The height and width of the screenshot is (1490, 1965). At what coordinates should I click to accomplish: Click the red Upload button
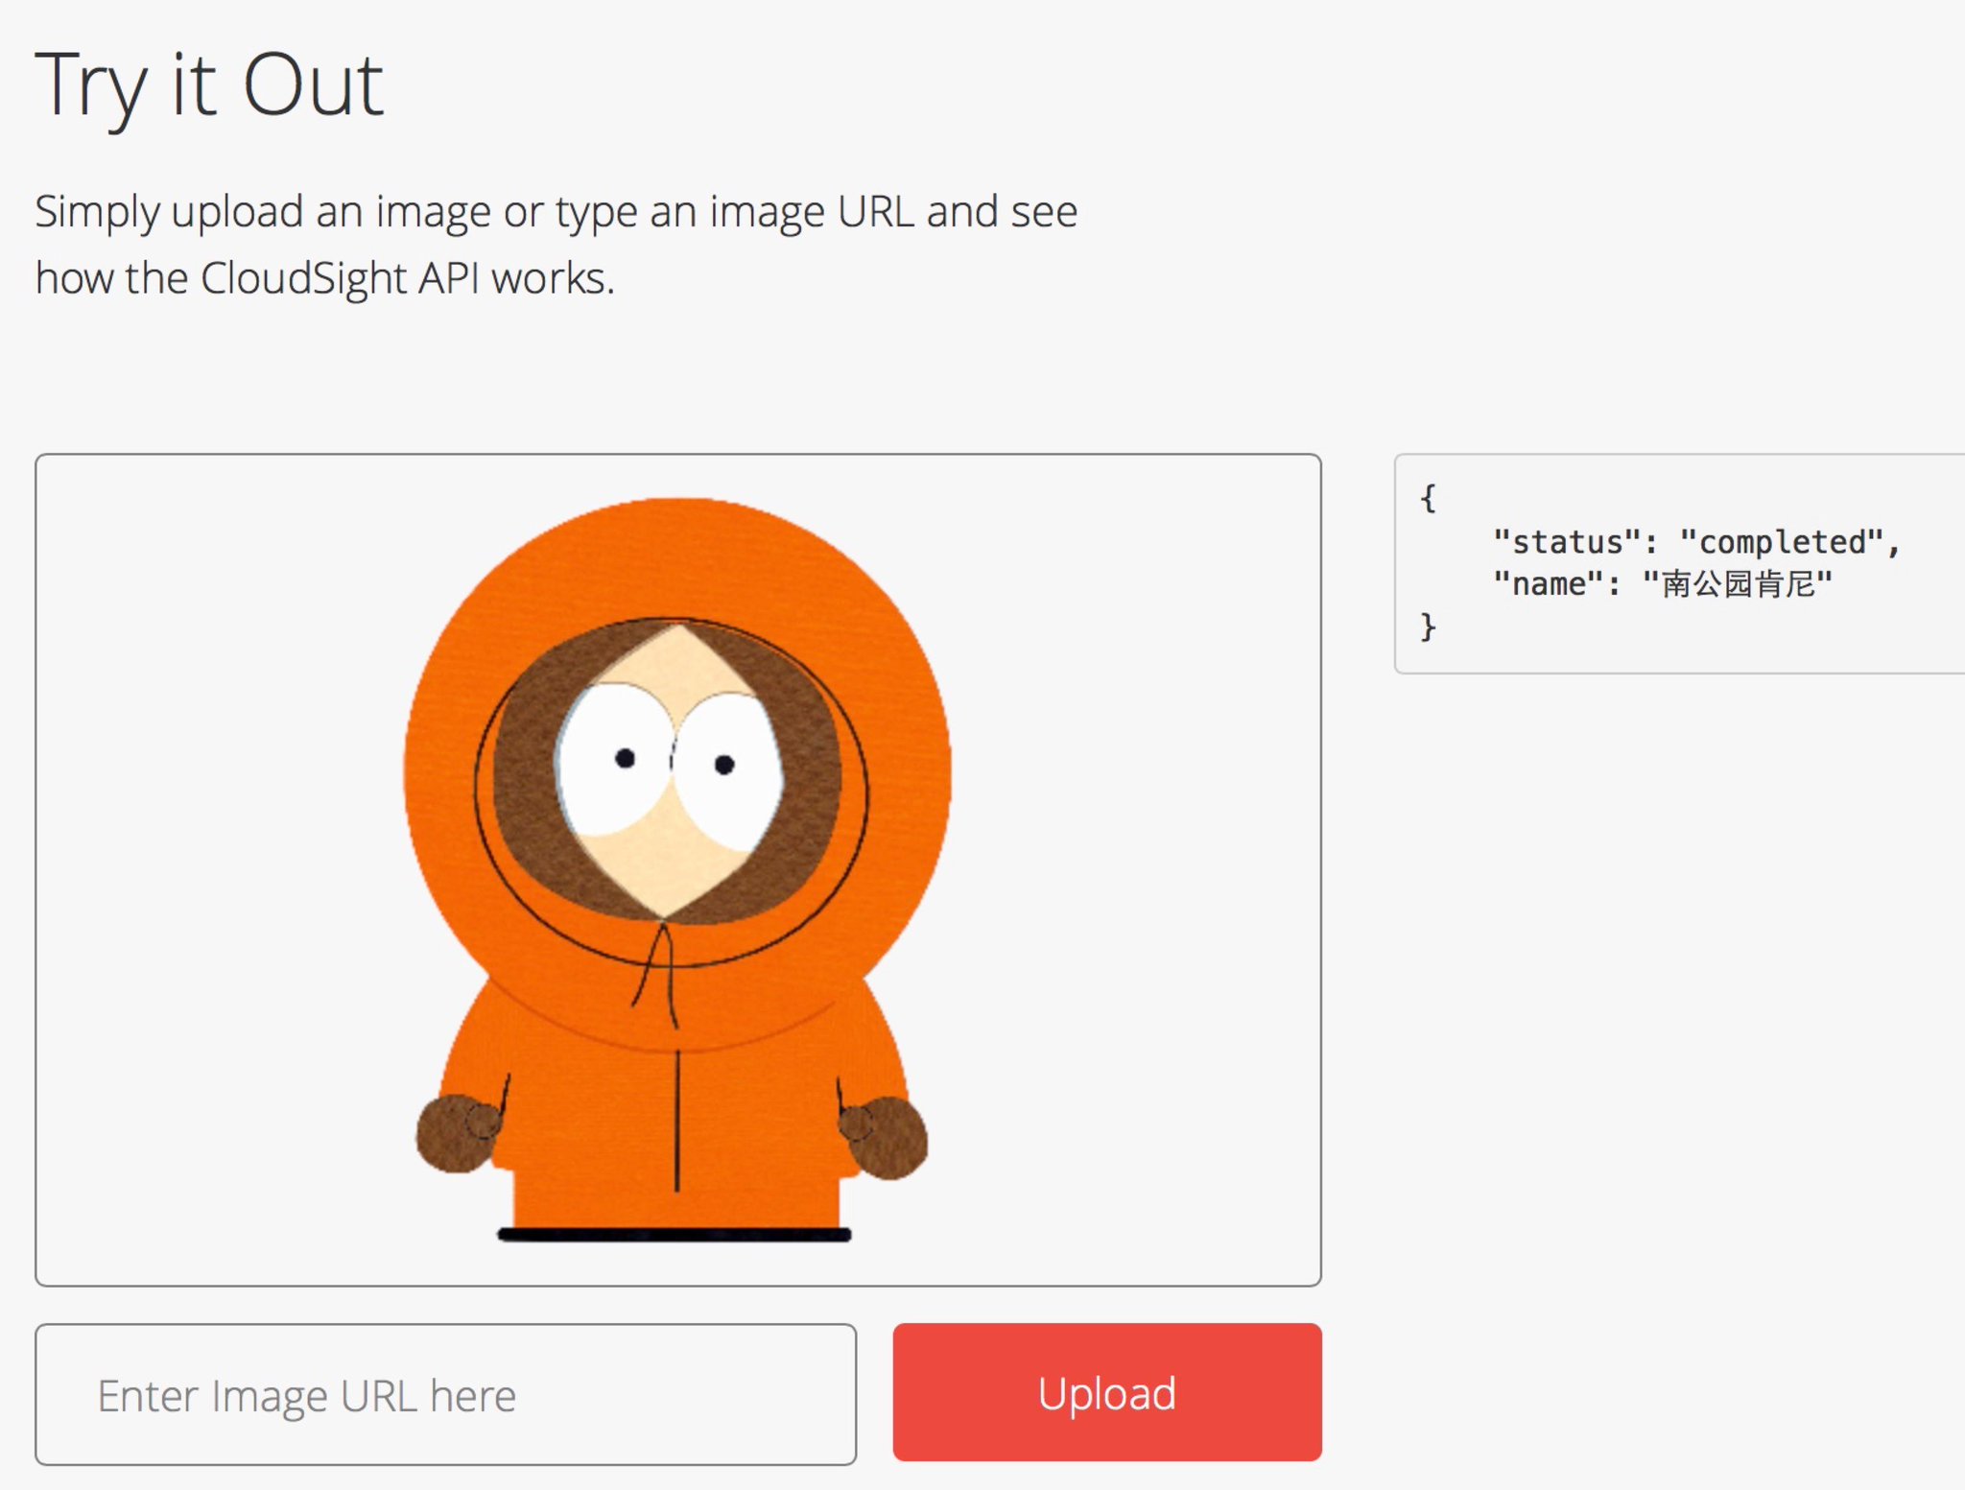1106,1392
